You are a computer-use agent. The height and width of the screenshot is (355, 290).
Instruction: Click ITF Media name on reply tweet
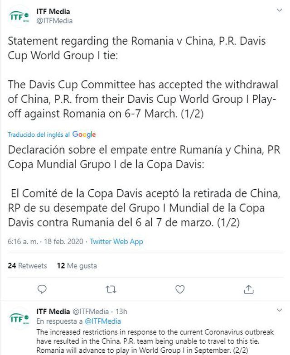pos(53,312)
